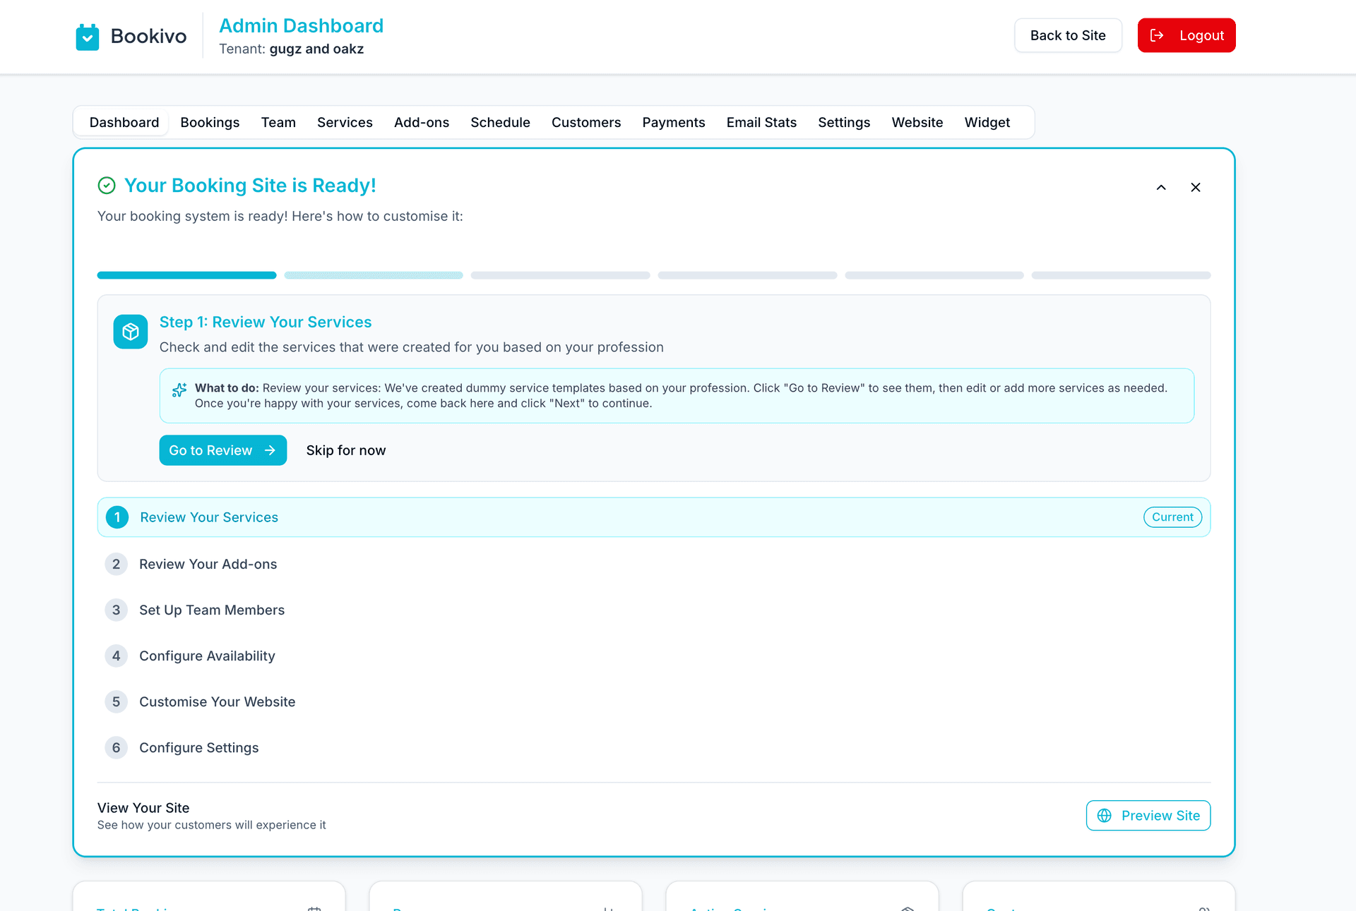The width and height of the screenshot is (1356, 911).
Task: Click the logout arrow icon in Logout button
Action: pos(1157,35)
